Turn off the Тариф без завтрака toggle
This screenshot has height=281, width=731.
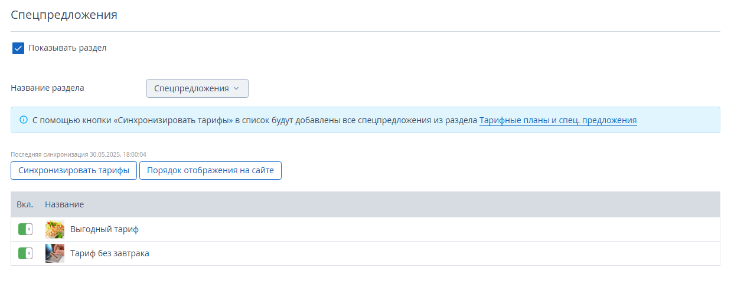25,253
